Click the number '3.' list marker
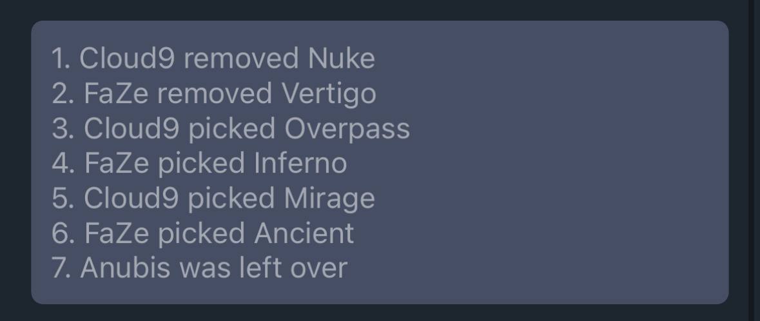 click(63, 129)
